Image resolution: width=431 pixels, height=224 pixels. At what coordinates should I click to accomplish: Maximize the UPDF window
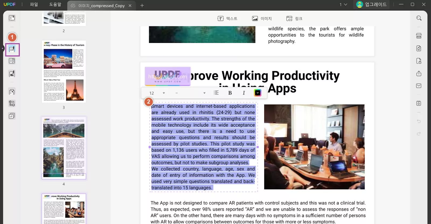412,4
